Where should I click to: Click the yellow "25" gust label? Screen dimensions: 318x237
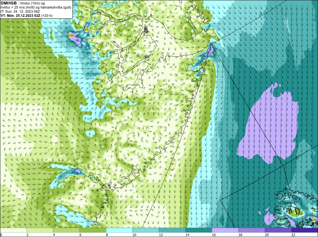pyautogui.click(x=86, y=30)
